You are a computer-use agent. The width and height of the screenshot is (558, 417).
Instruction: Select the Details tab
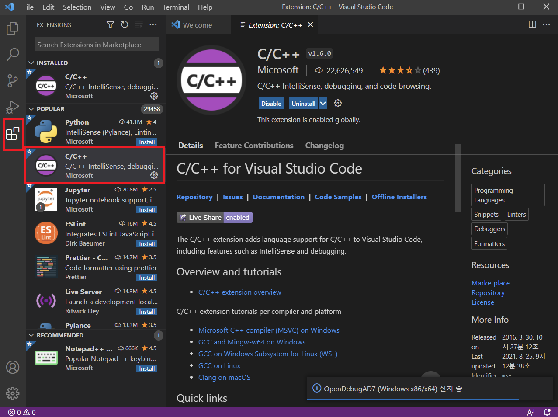pyautogui.click(x=191, y=146)
